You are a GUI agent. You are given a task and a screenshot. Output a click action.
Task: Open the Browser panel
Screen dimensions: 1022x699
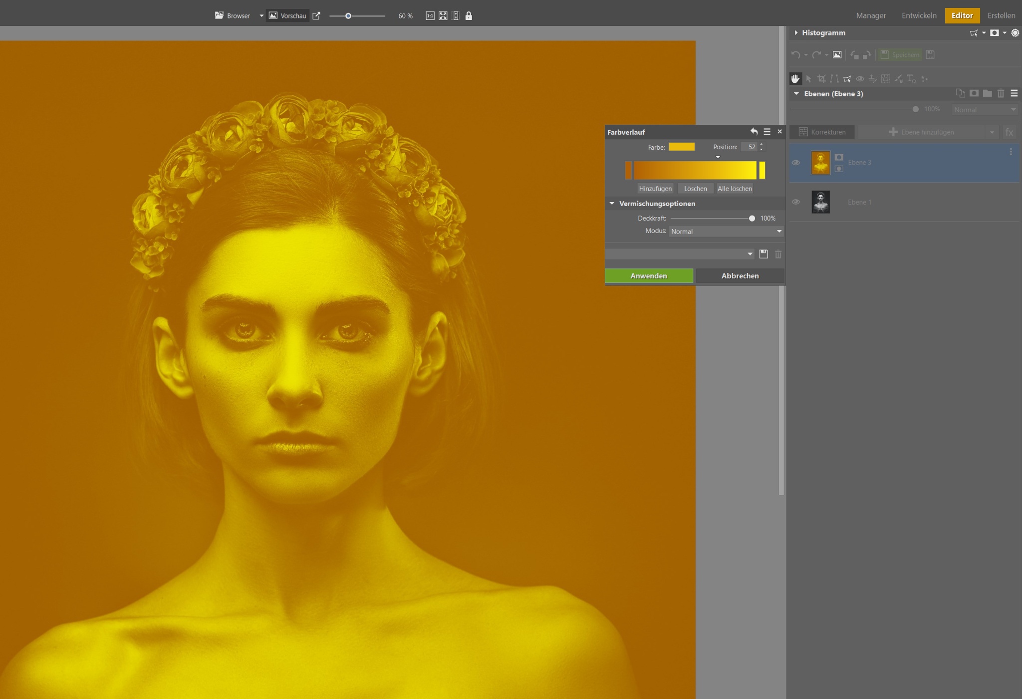[x=233, y=16]
